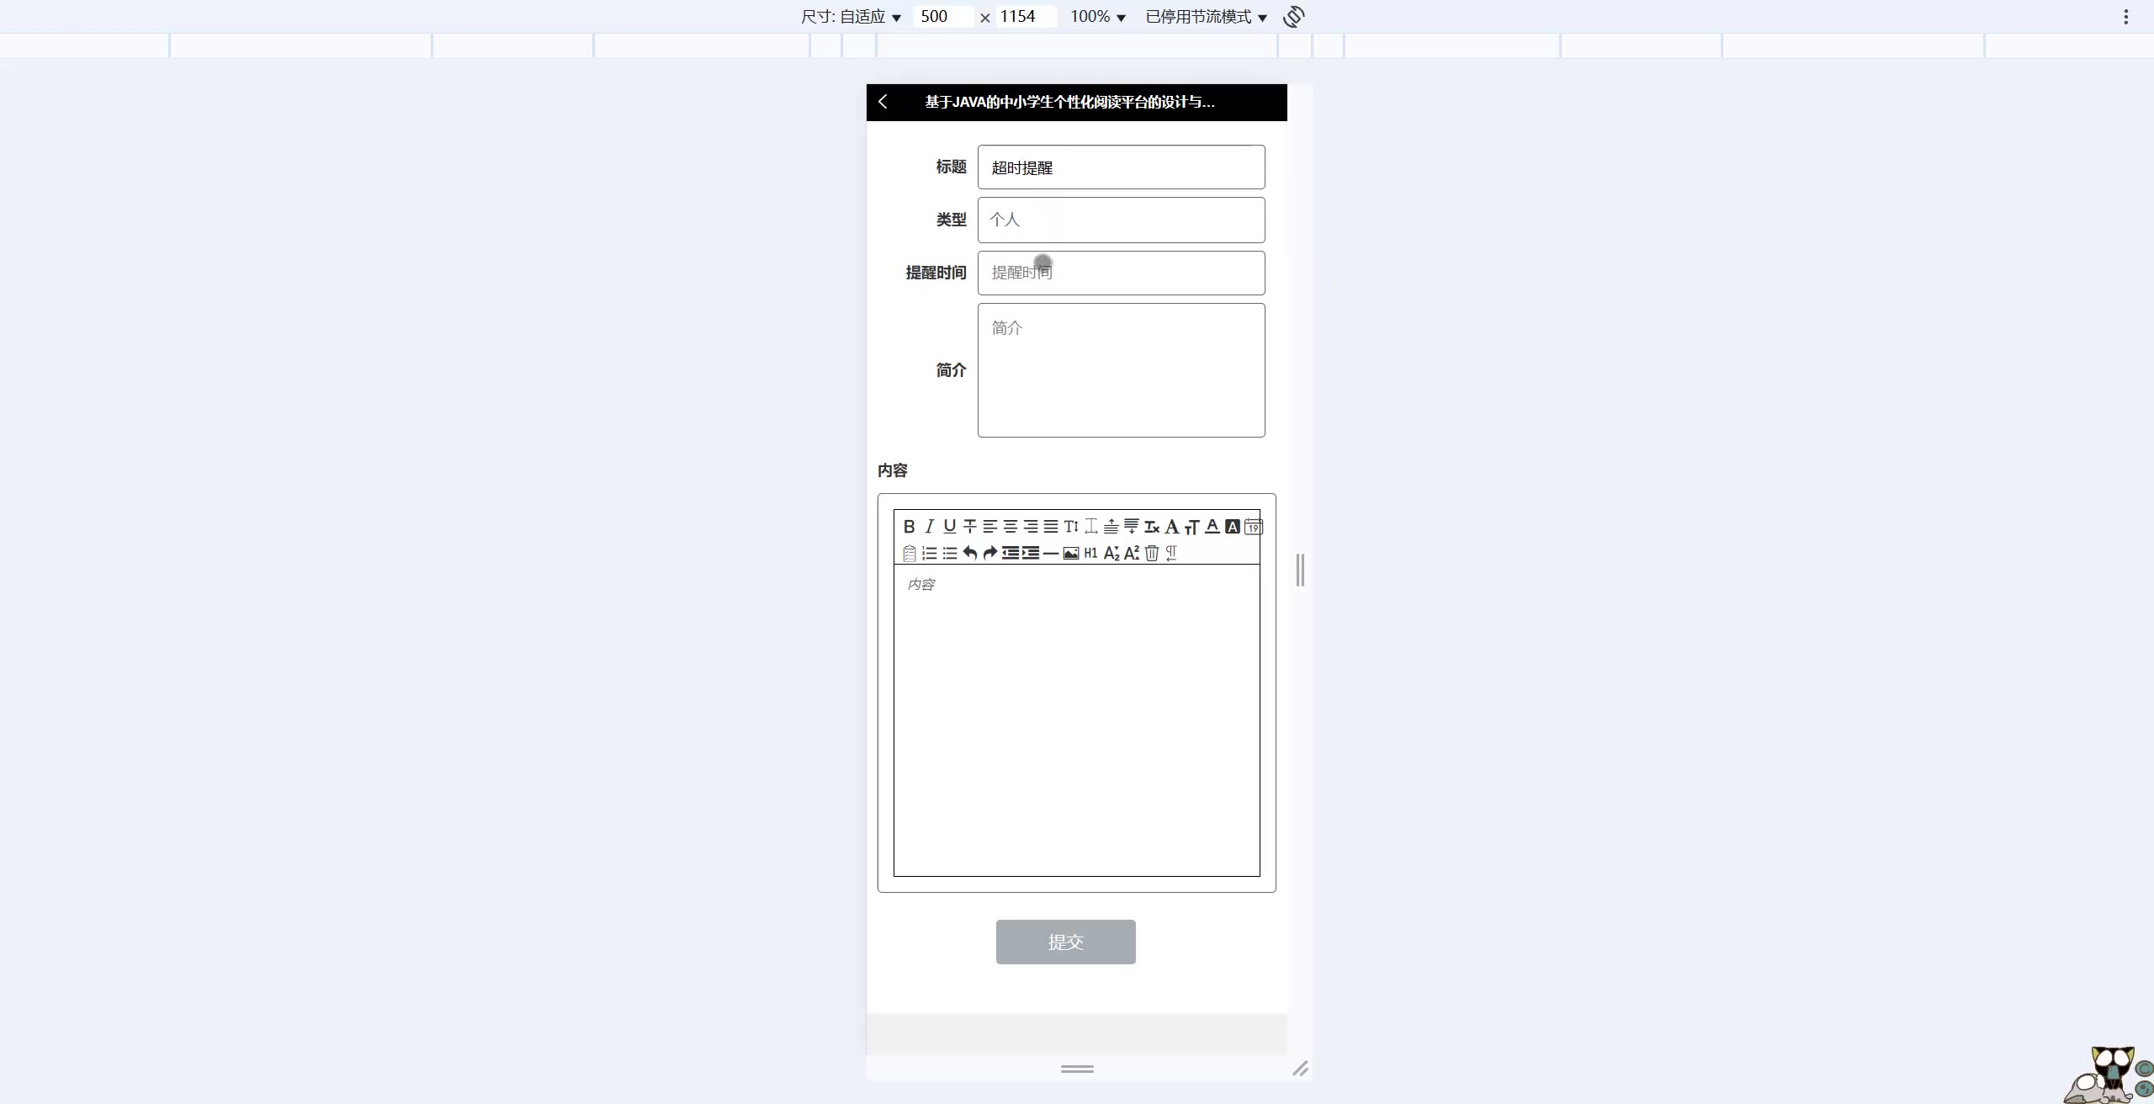Expand the 100% zoom dropdown
The image size is (2154, 1104).
1097,17
